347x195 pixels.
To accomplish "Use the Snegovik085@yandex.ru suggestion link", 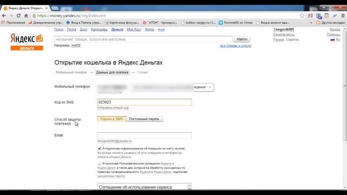I will (x=114, y=141).
